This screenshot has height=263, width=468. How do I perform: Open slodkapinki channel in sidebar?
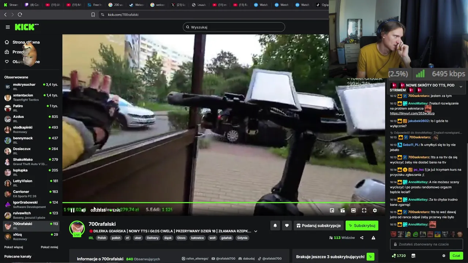point(31,129)
